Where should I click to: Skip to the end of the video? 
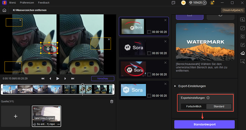[73, 79]
